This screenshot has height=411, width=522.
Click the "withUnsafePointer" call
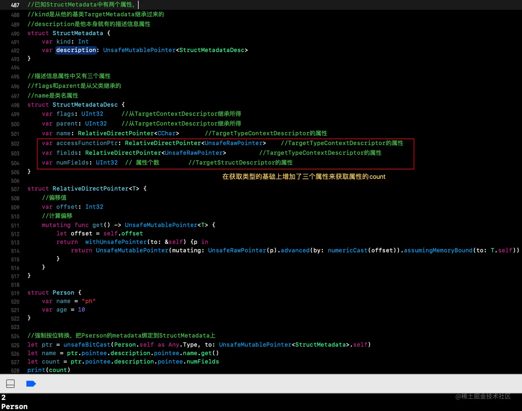(116, 242)
